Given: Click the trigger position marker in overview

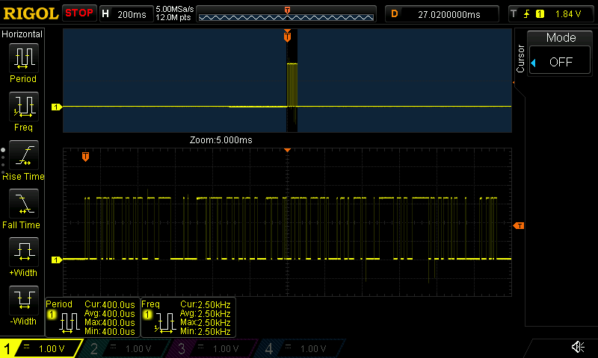Looking at the screenshot, I should 287,36.
